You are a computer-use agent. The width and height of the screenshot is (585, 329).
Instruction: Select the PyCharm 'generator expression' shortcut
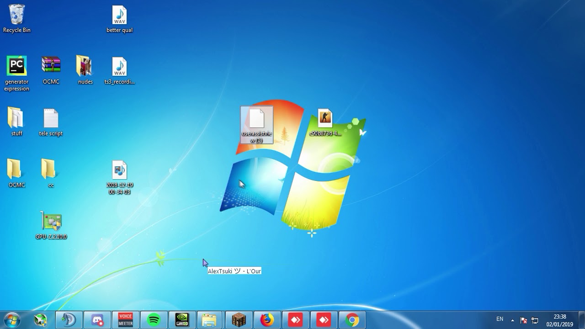click(x=17, y=73)
